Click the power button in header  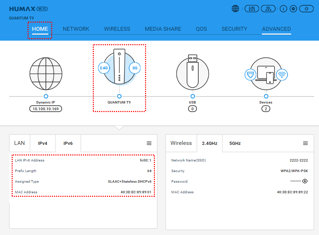coord(306,8)
